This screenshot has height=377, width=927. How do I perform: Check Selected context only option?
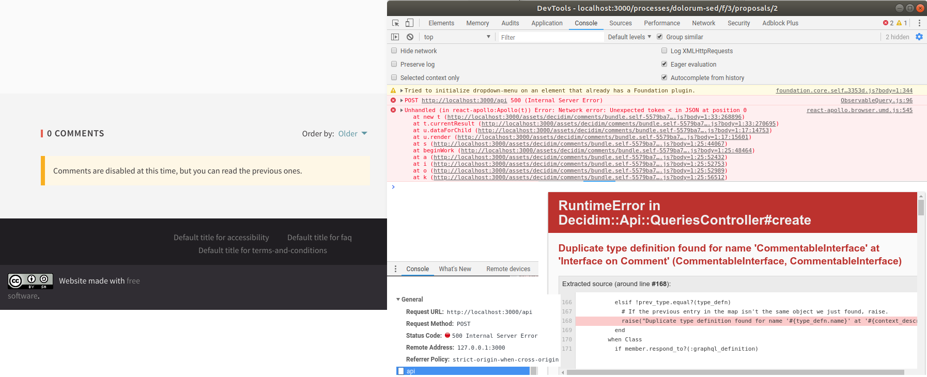tap(394, 77)
